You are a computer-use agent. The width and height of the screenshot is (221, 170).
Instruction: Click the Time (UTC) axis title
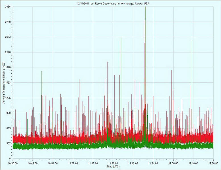click(113, 167)
